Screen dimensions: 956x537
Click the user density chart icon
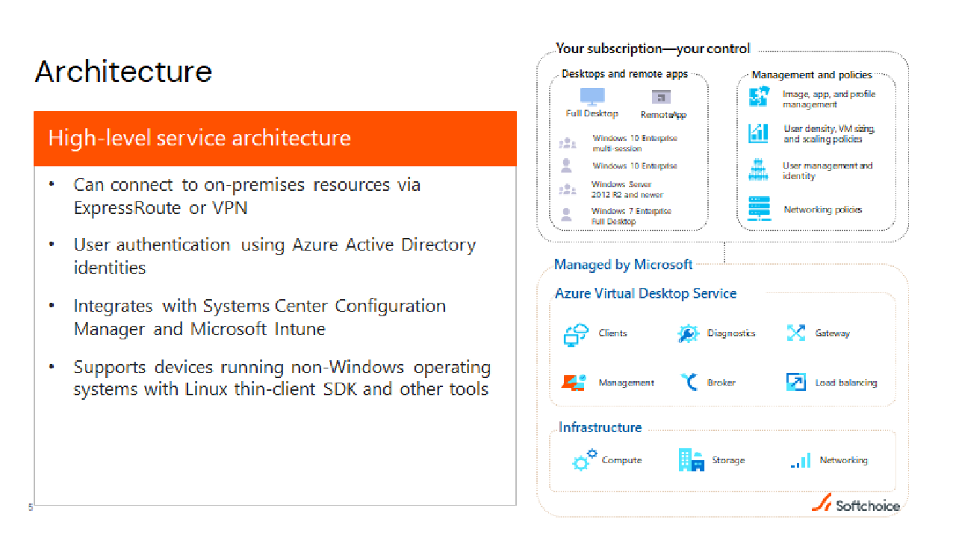[x=759, y=134]
